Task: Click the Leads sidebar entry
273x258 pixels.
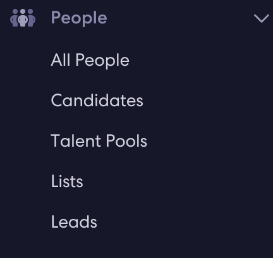Action: point(74,221)
